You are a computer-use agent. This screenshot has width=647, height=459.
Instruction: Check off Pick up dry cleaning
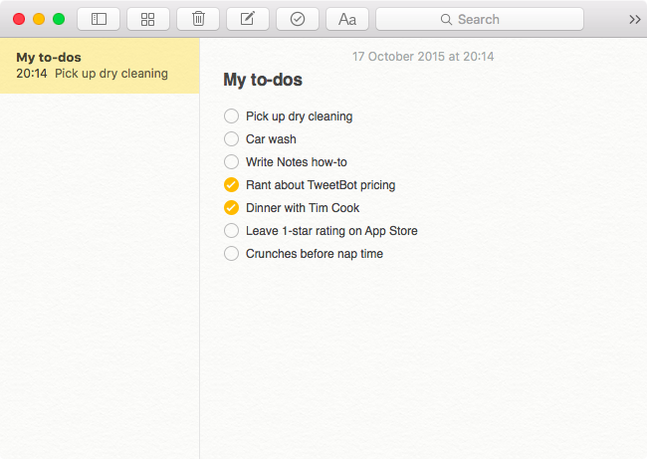pyautogui.click(x=232, y=115)
